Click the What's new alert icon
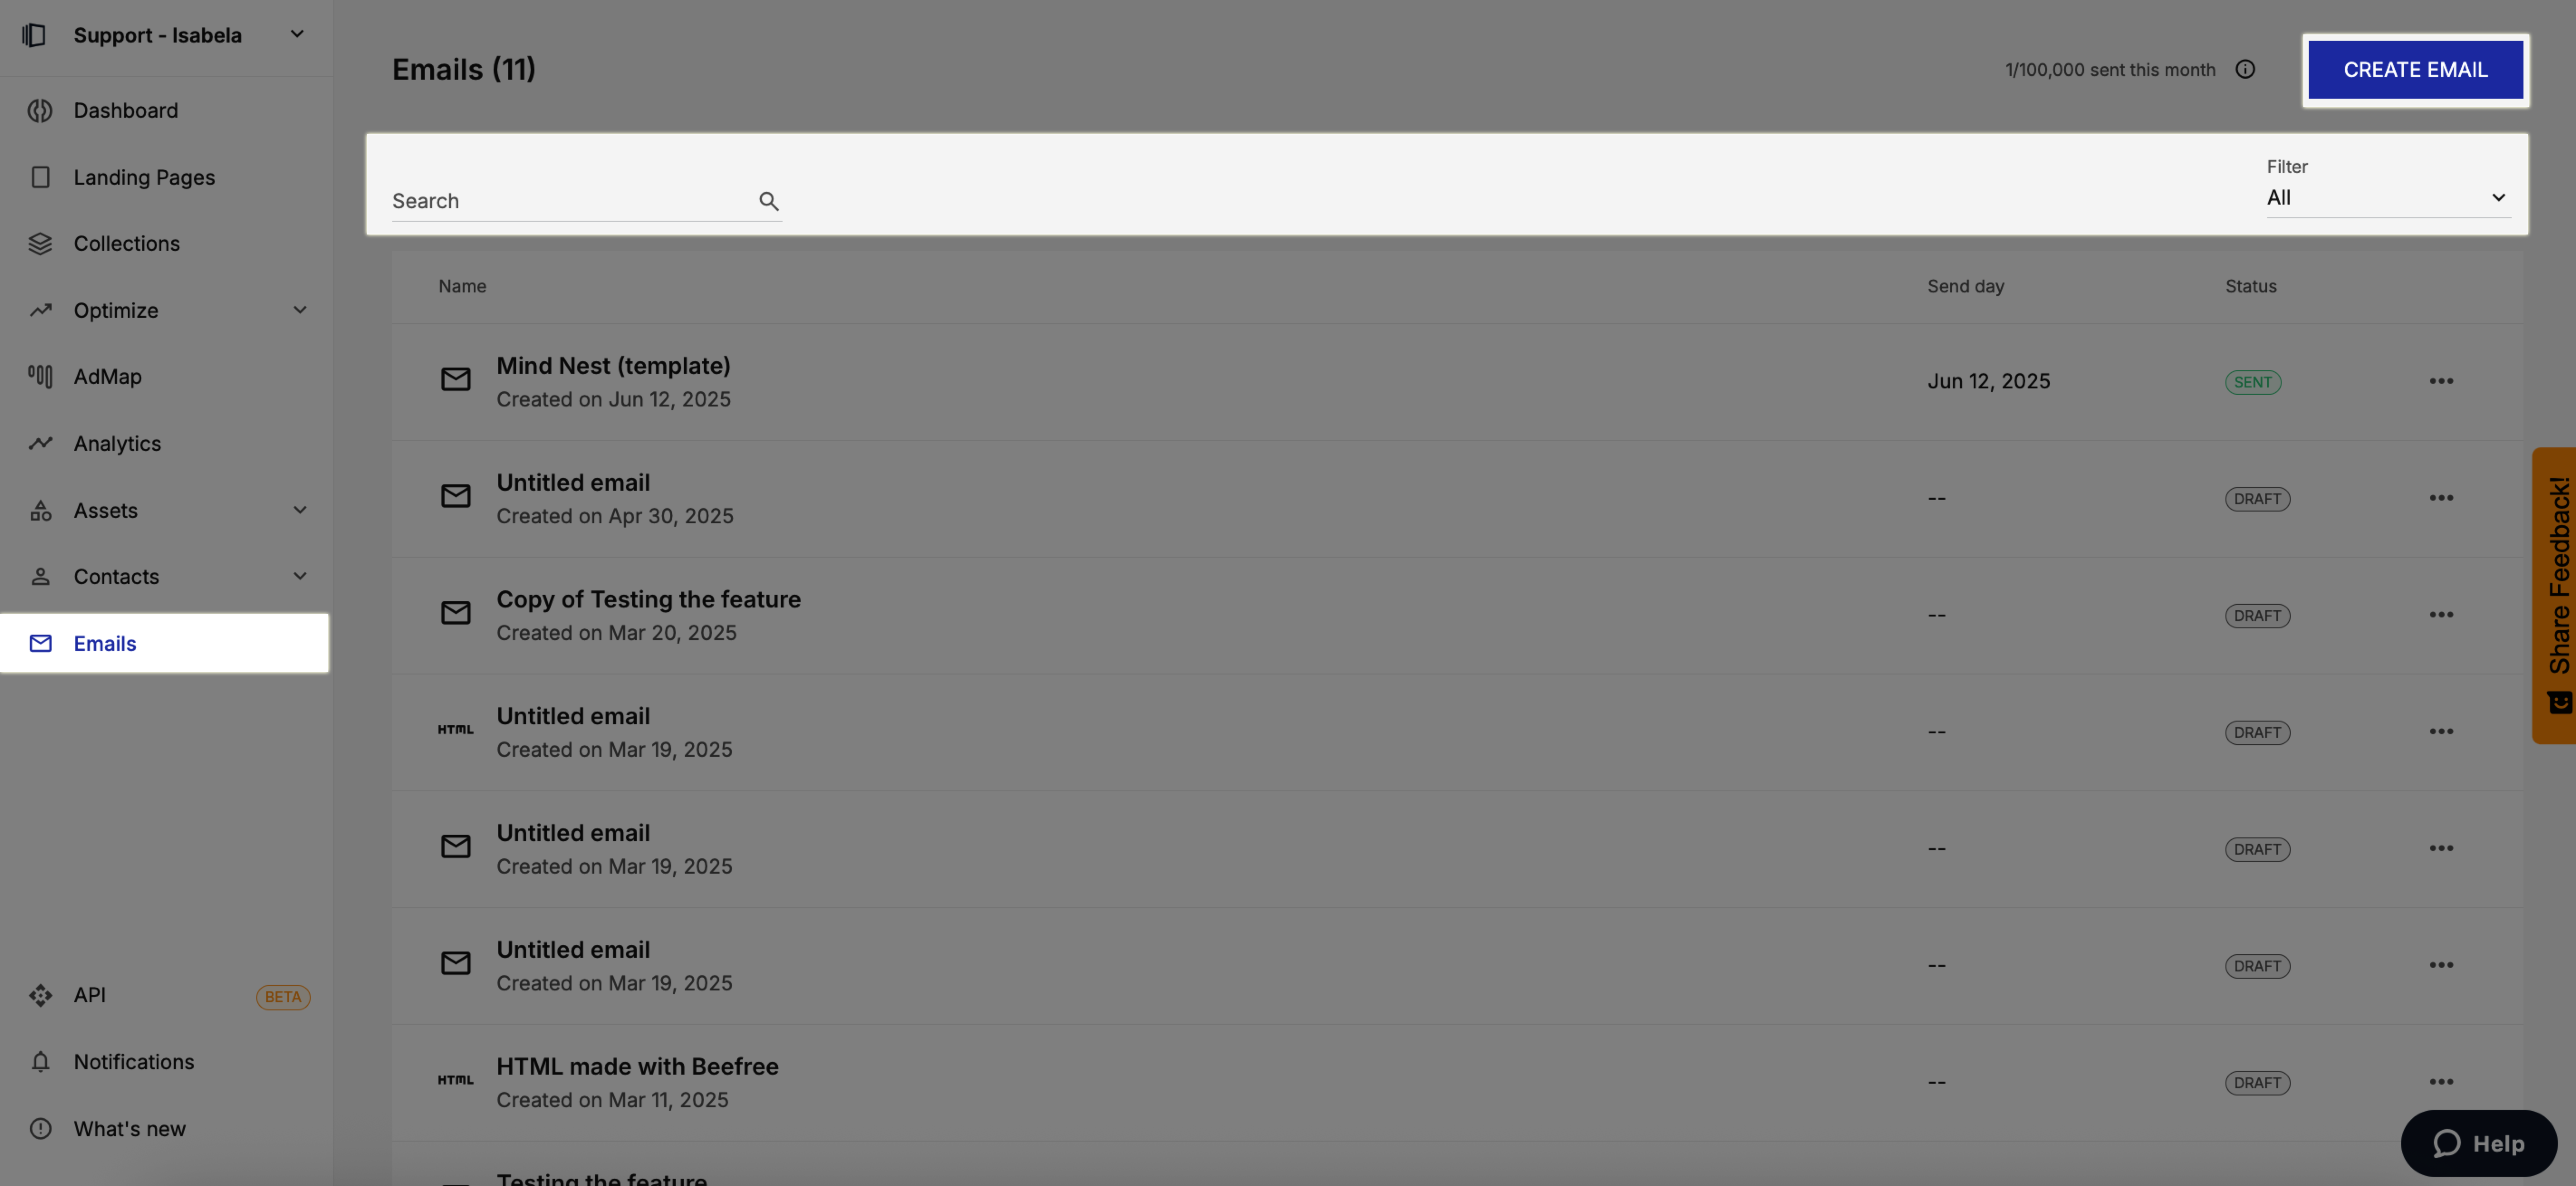 tap(40, 1129)
